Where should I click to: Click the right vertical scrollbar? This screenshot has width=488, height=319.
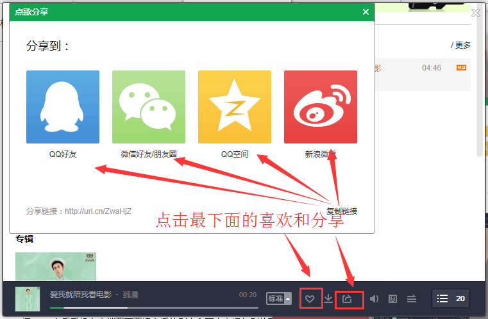[x=480, y=81]
